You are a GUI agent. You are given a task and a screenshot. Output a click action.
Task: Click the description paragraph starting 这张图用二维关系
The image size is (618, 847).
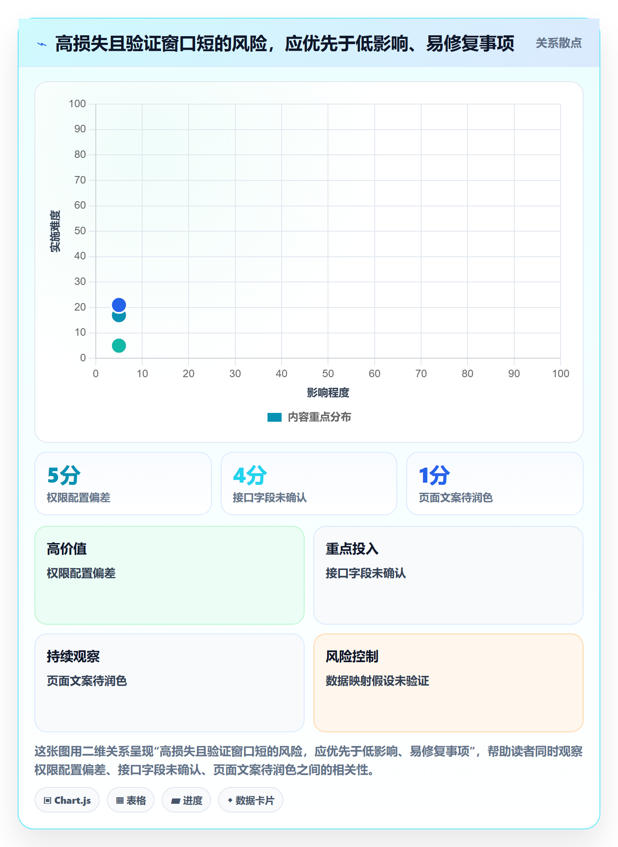click(x=309, y=761)
